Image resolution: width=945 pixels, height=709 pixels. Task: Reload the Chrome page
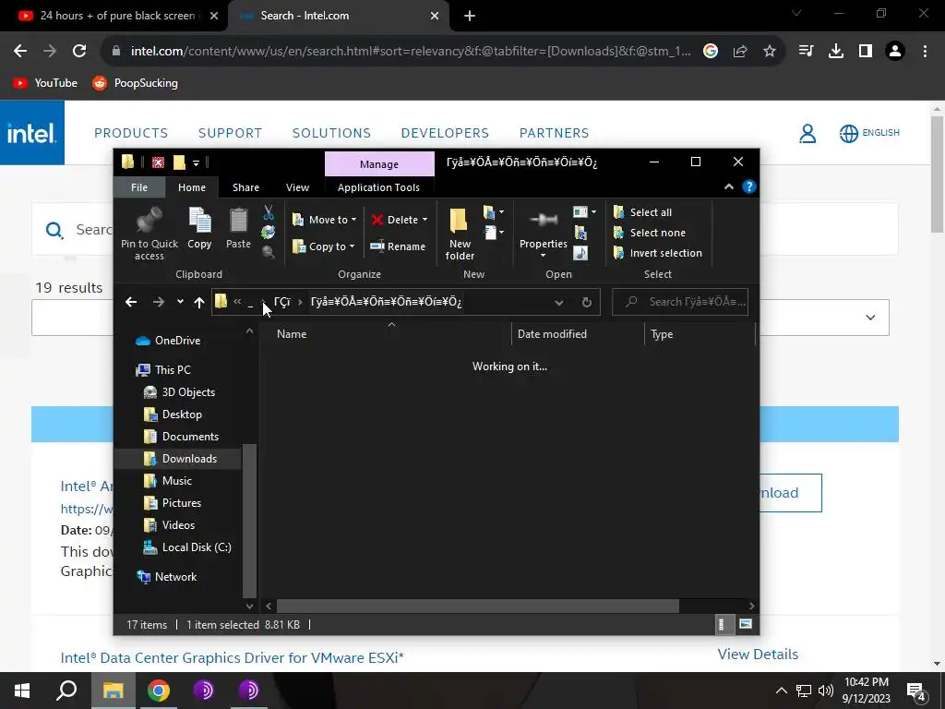coord(79,51)
